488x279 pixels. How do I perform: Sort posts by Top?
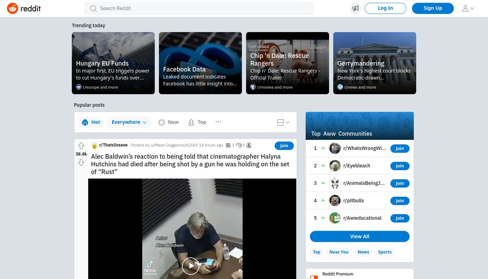coord(197,122)
